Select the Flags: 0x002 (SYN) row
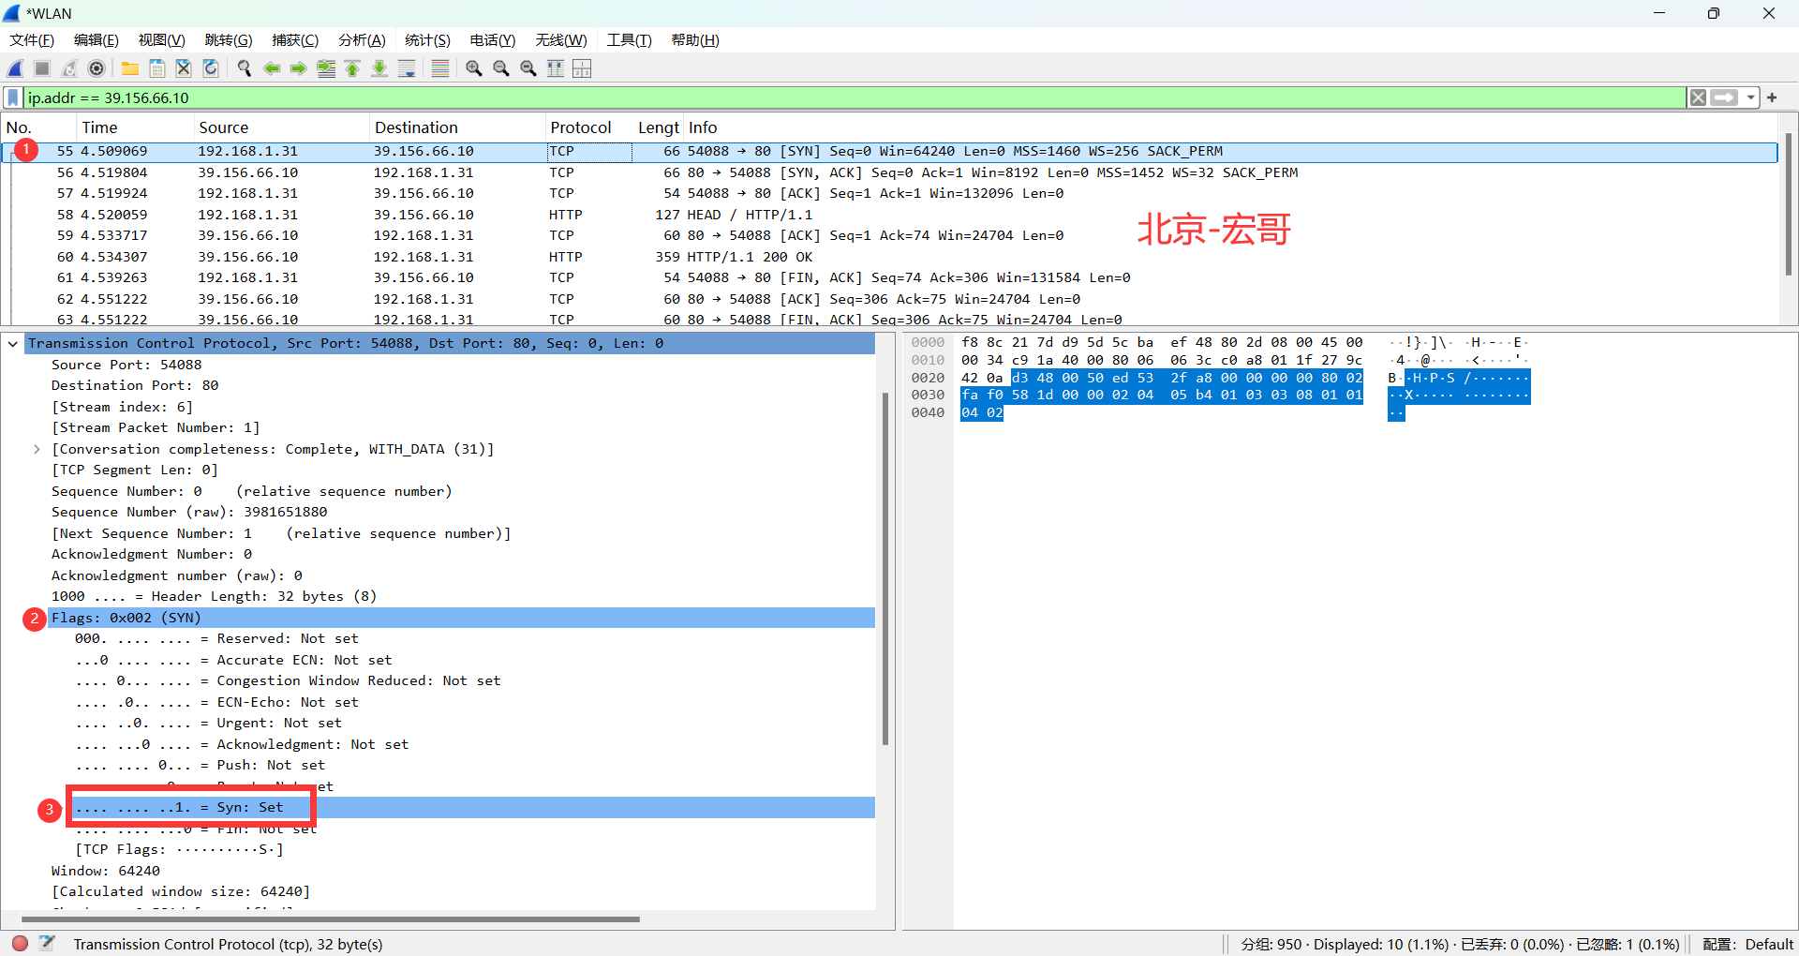This screenshot has height=956, width=1799. tap(462, 618)
